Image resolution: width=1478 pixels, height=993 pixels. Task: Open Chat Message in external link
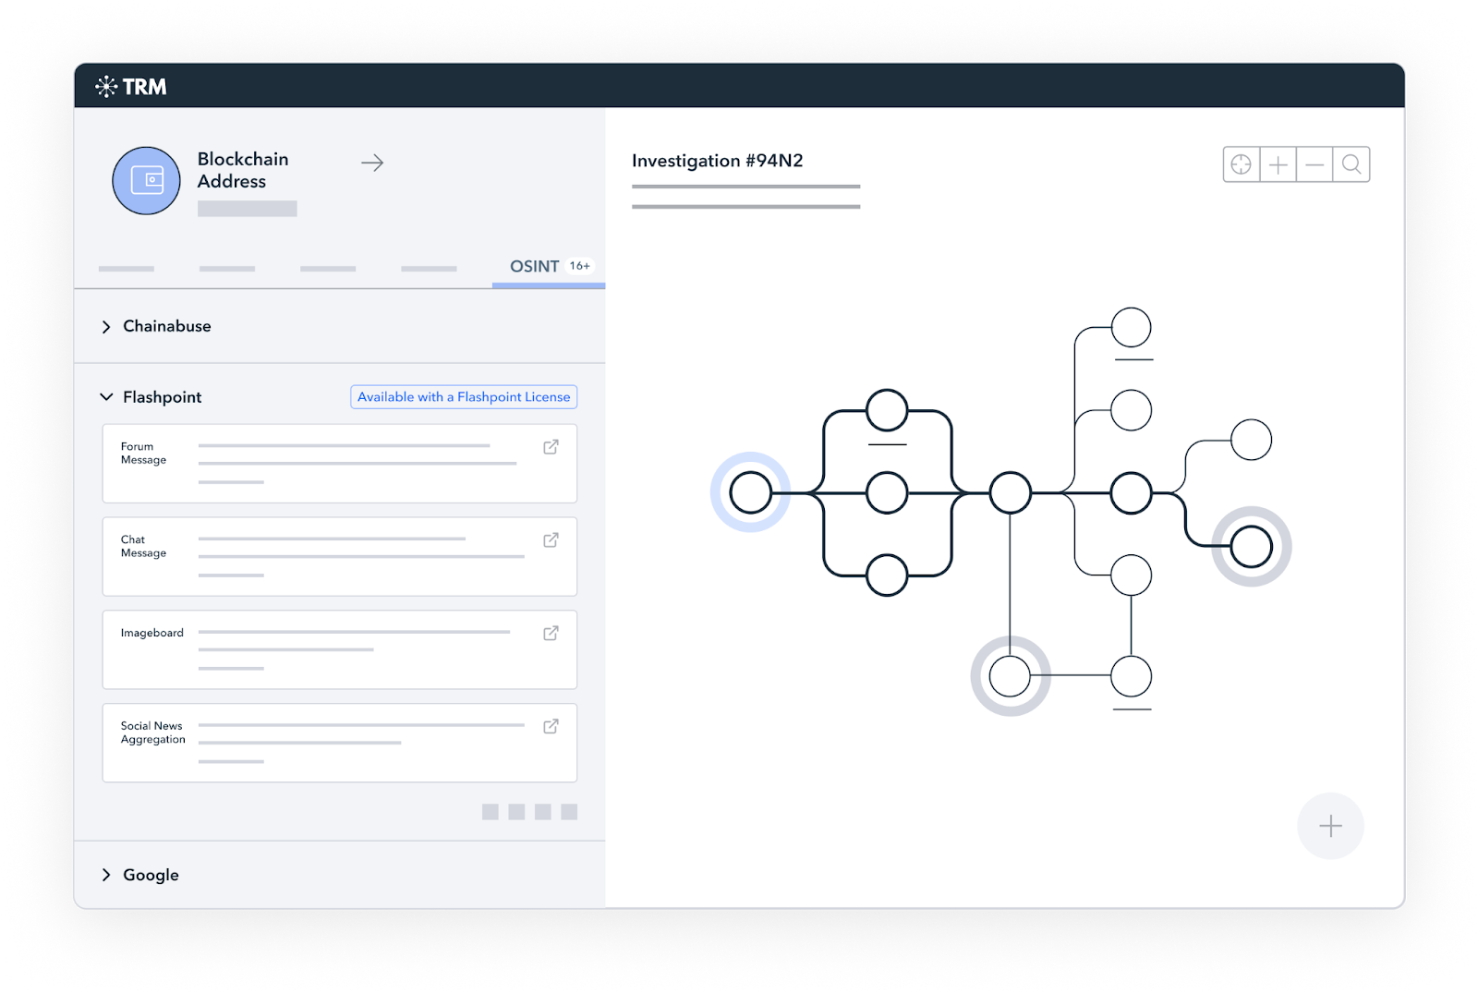coord(551,540)
